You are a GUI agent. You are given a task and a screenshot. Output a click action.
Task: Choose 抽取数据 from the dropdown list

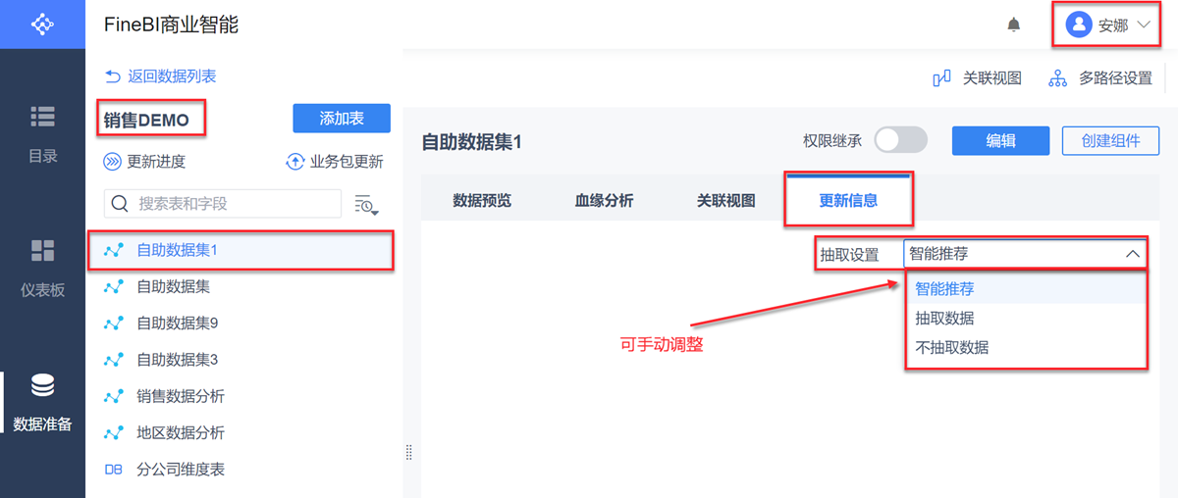1025,319
